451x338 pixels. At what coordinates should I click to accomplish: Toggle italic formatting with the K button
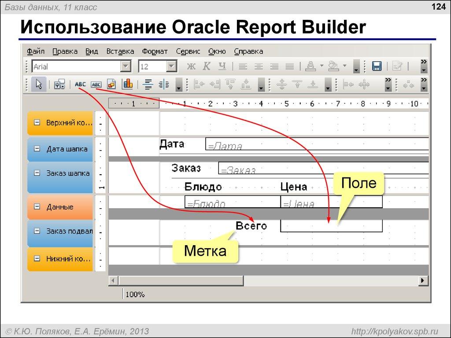[207, 66]
